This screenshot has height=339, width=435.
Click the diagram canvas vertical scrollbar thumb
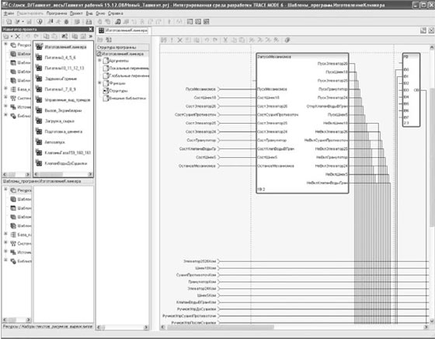tap(432, 157)
